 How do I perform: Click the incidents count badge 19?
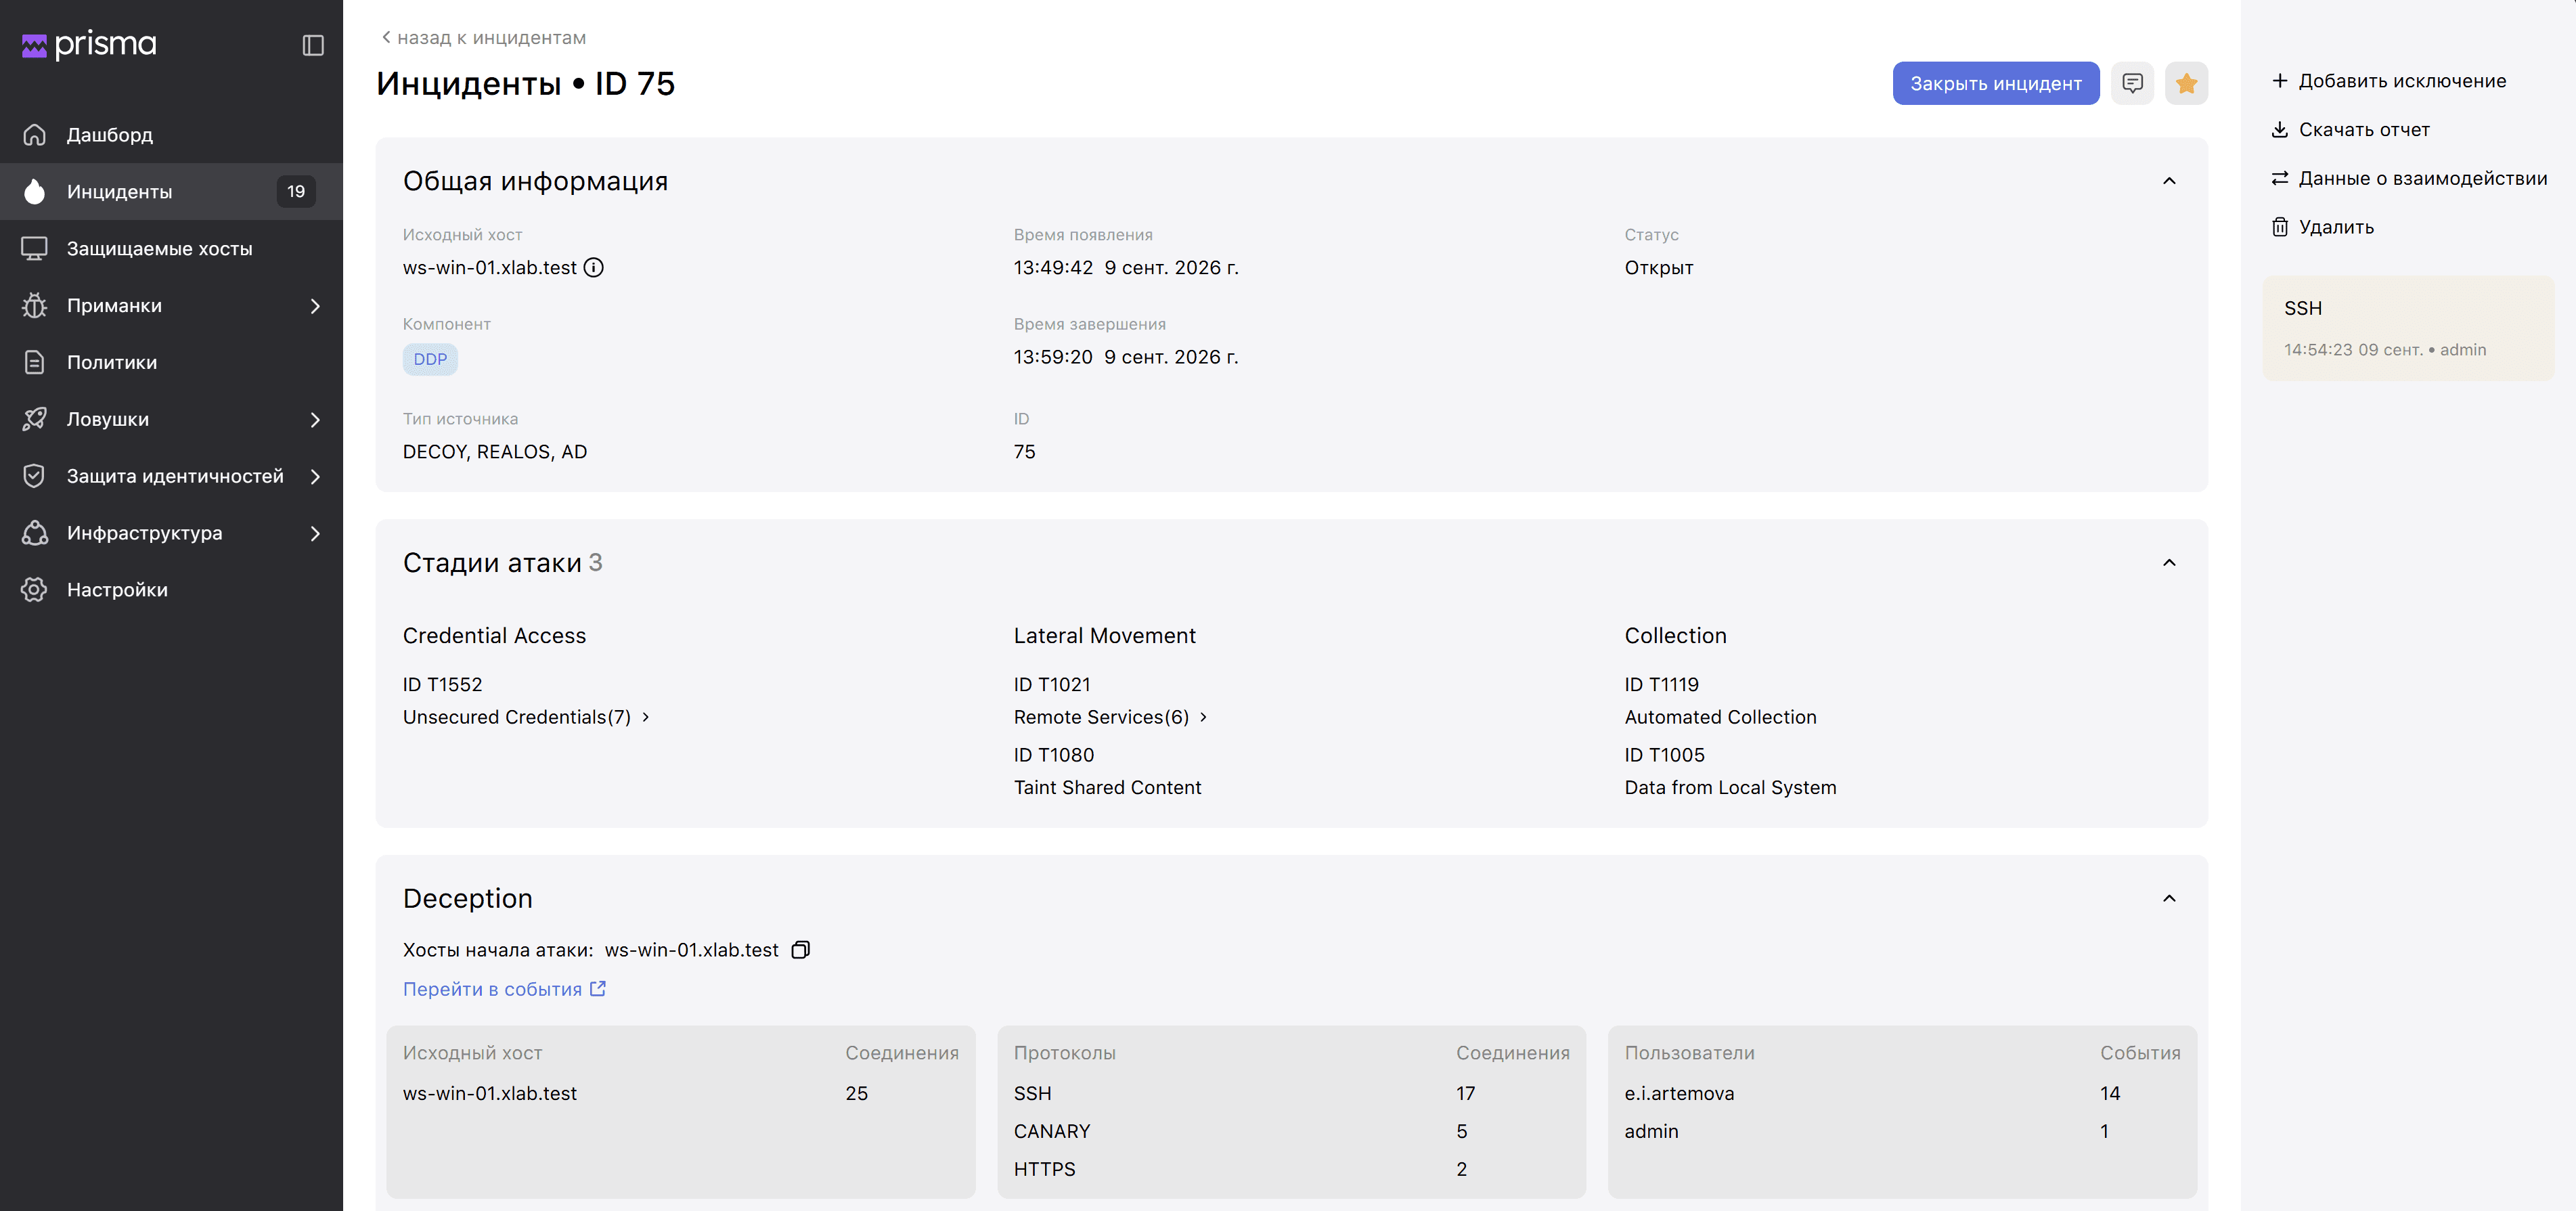click(296, 191)
